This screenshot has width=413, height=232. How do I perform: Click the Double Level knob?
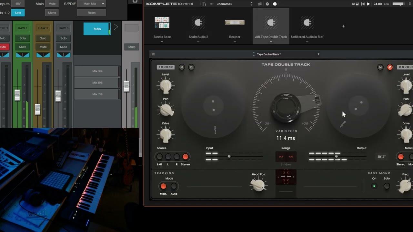tap(406, 85)
